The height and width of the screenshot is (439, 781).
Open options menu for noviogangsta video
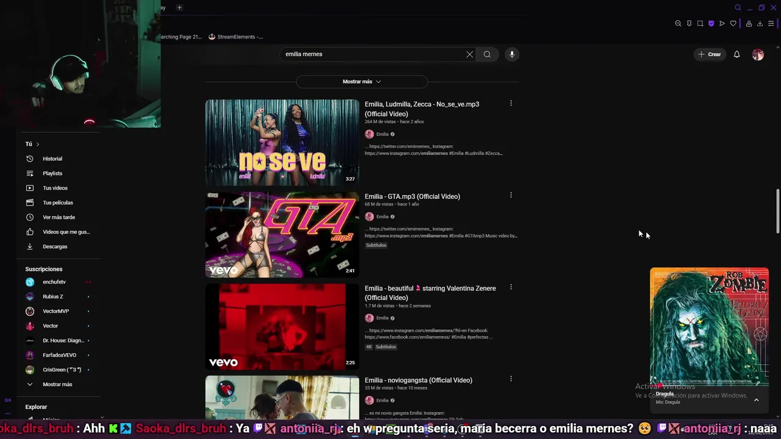tap(511, 379)
